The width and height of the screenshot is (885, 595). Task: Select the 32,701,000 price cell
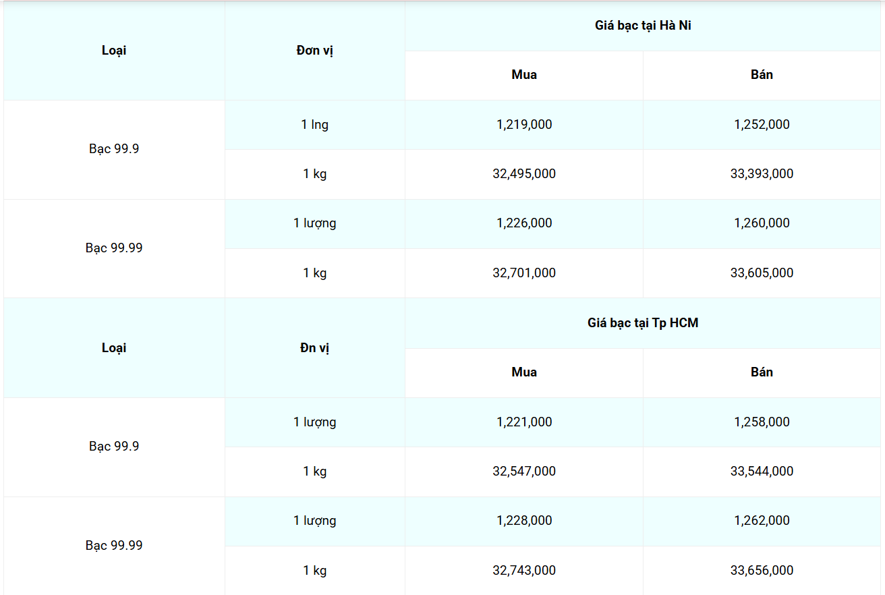coord(524,273)
